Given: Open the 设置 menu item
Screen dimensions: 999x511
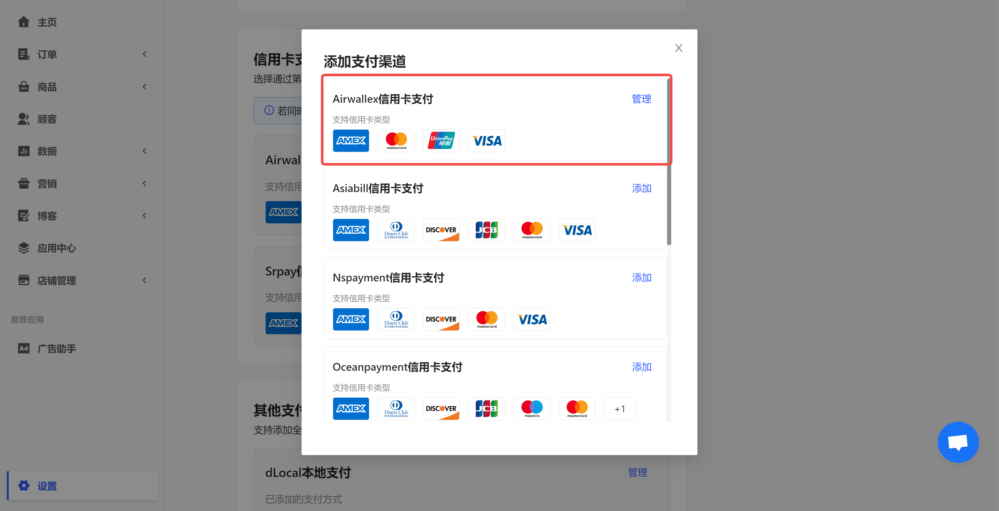Looking at the screenshot, I should 83,486.
